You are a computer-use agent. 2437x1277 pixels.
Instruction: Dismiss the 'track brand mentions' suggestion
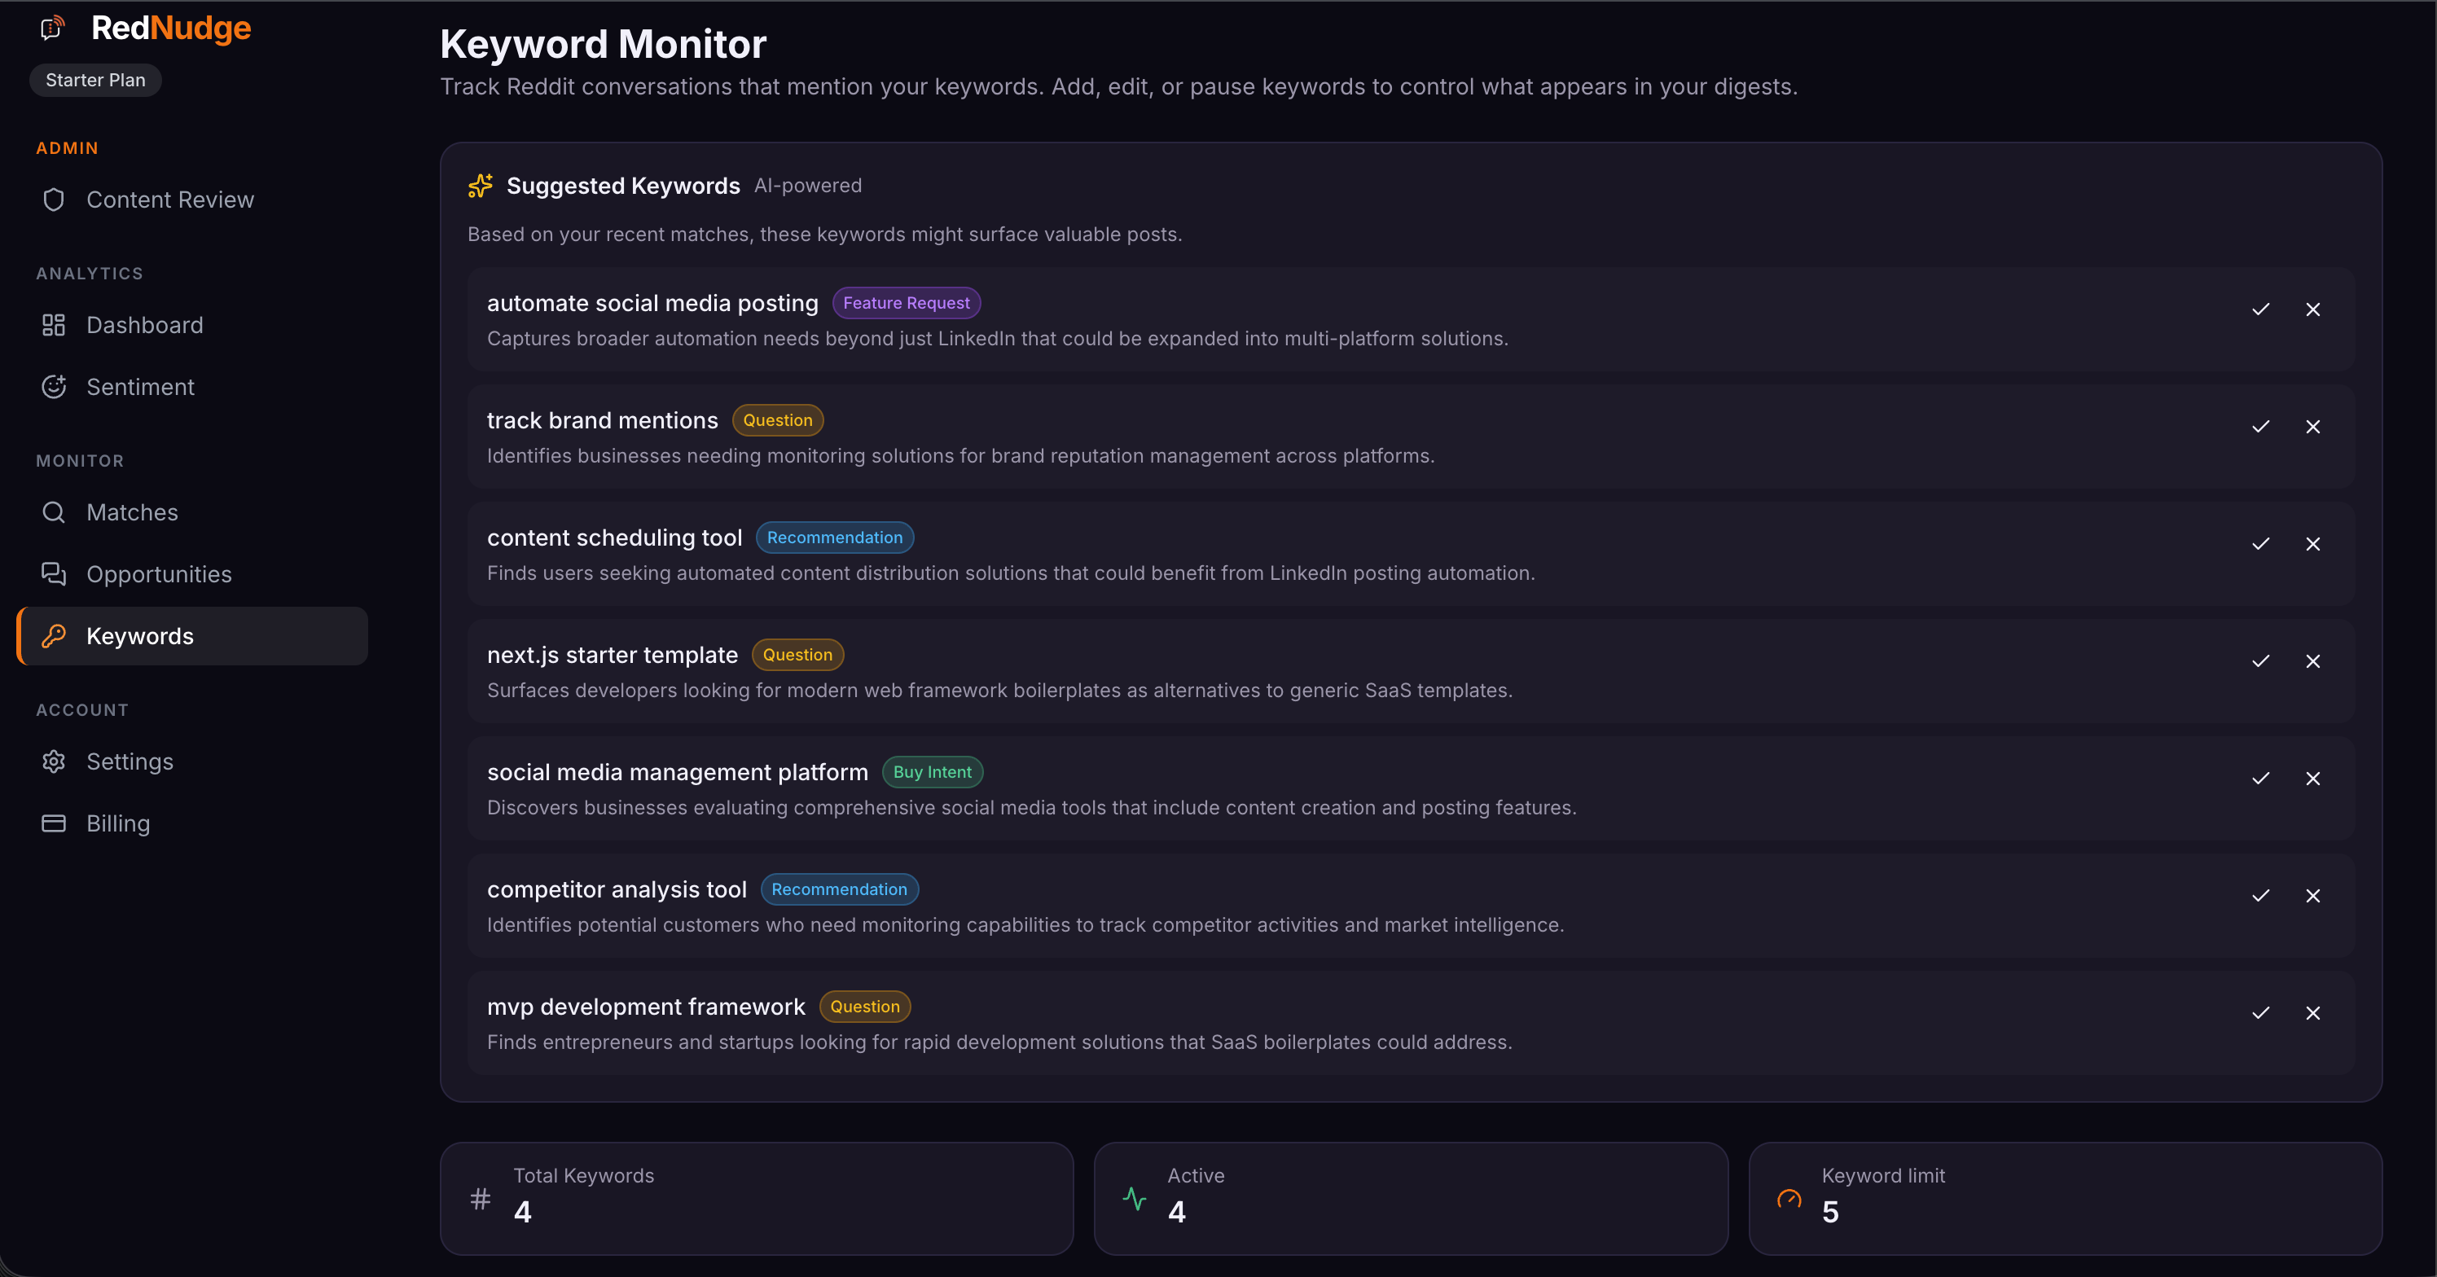(2312, 427)
